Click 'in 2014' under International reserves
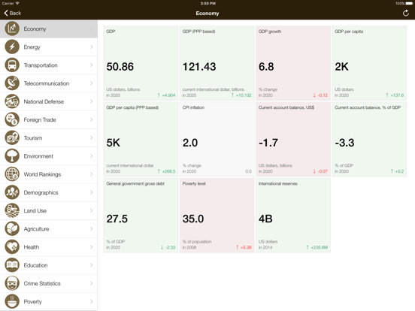Viewport: 415px width, 311px height. [265, 248]
